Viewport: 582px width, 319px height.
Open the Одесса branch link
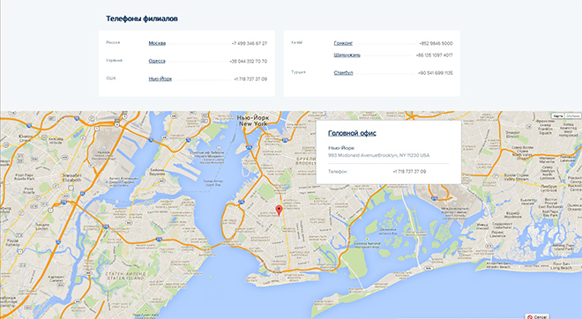(x=157, y=61)
